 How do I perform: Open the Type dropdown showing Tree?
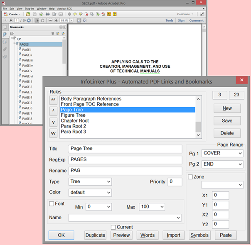[90, 181]
